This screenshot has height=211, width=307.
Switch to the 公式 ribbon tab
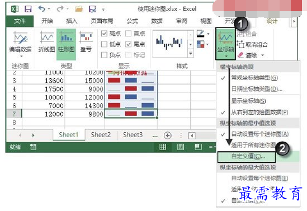click(x=132, y=21)
